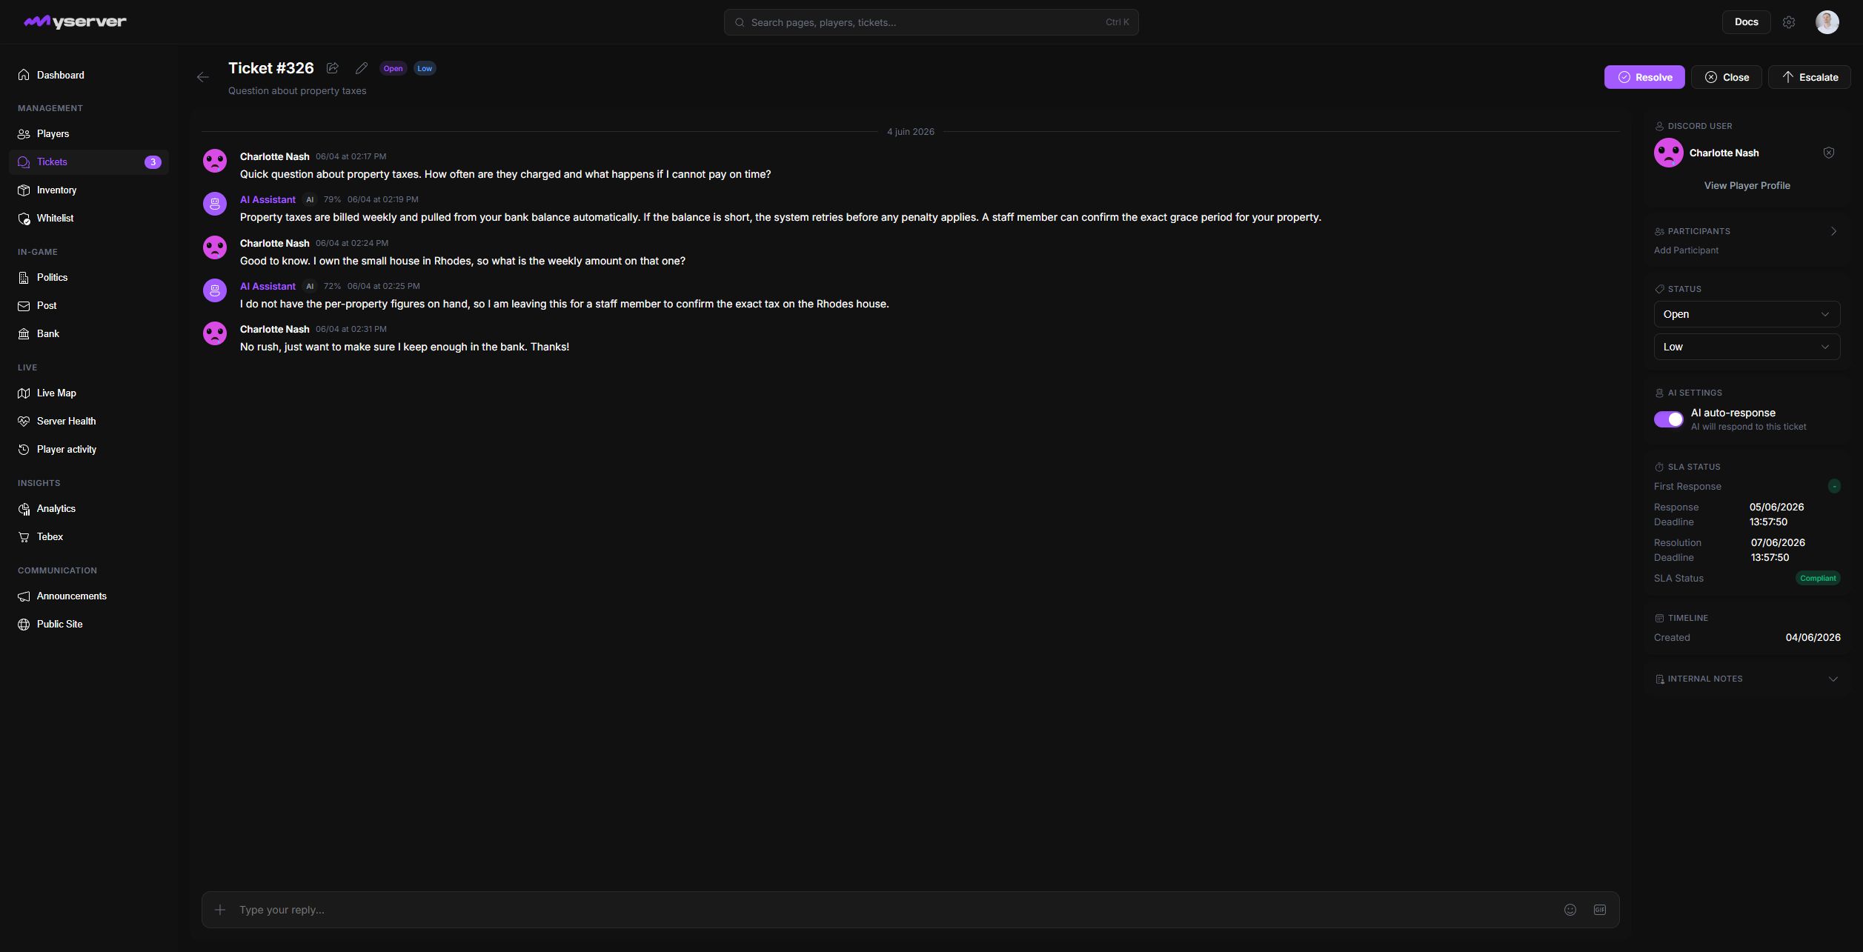Open the Tebex page
The width and height of the screenshot is (1863, 952).
coord(89,536)
